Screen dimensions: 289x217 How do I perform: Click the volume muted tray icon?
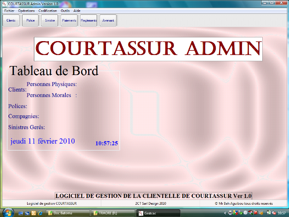pyautogui.click(x=274, y=213)
